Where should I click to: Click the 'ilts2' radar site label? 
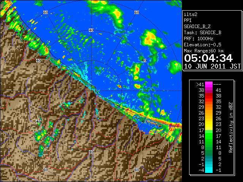point(191,14)
